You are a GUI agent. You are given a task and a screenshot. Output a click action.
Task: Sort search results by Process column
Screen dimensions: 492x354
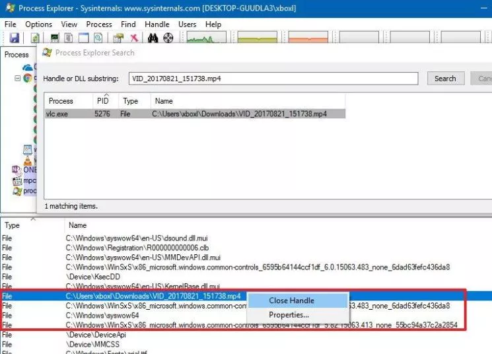(x=69, y=101)
